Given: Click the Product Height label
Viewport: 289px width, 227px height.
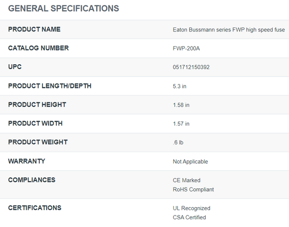Looking at the screenshot, I should (x=37, y=105).
